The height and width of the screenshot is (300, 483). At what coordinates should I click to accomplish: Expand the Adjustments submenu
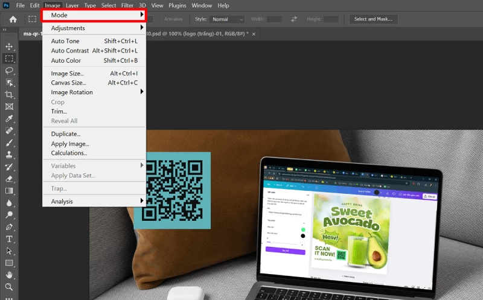tap(94, 28)
